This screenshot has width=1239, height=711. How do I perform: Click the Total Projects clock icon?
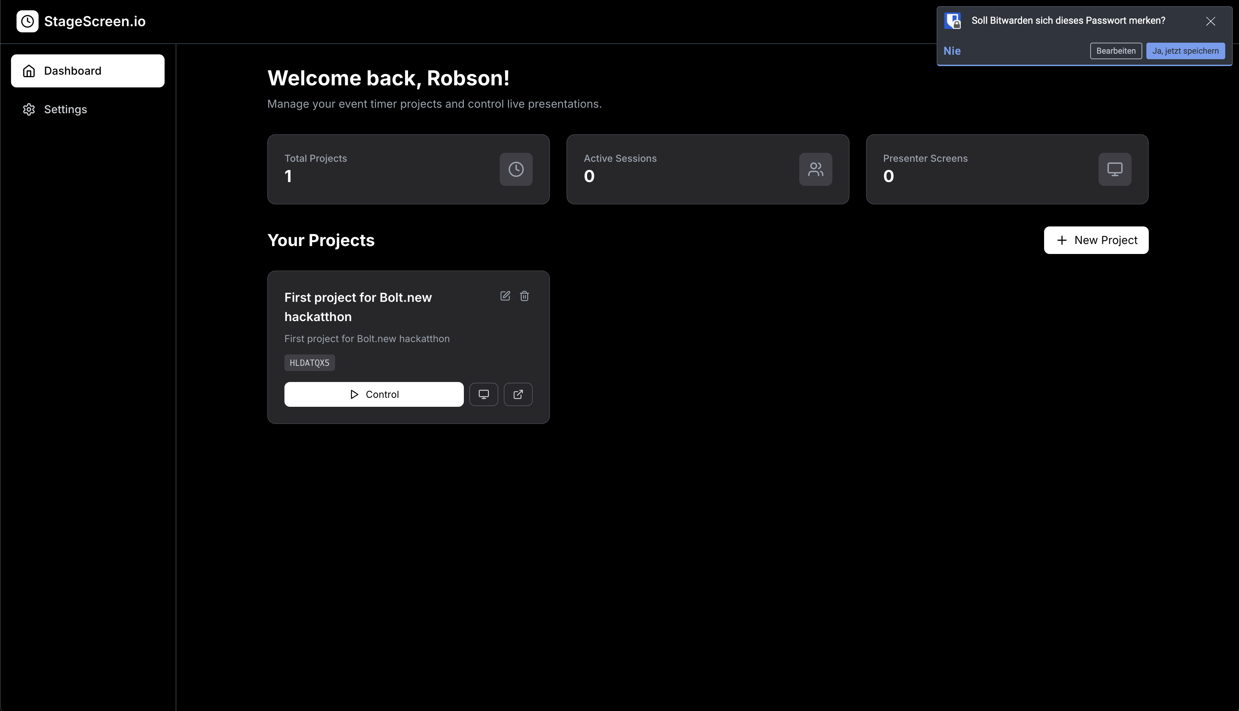click(x=516, y=169)
